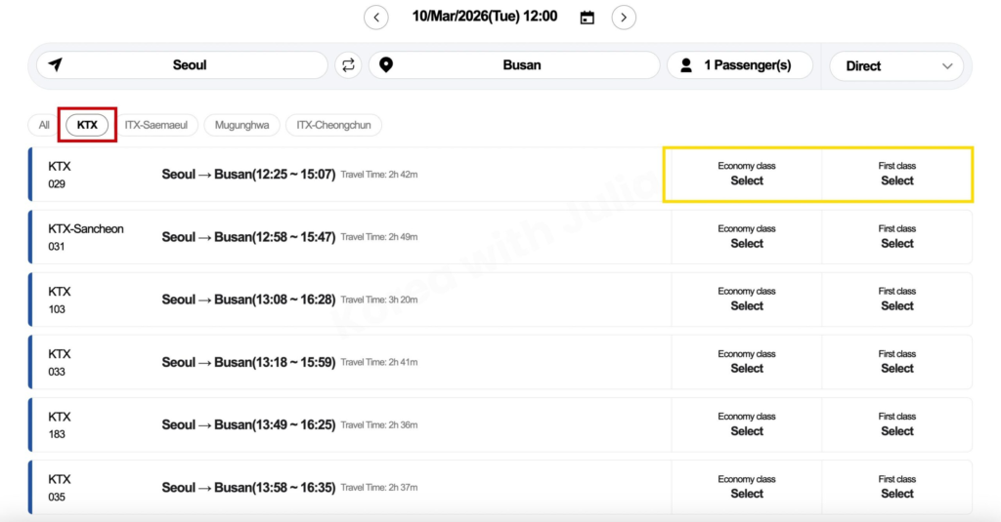Swap departure and arrival stations
This screenshot has height=522, width=1001.
(x=348, y=65)
